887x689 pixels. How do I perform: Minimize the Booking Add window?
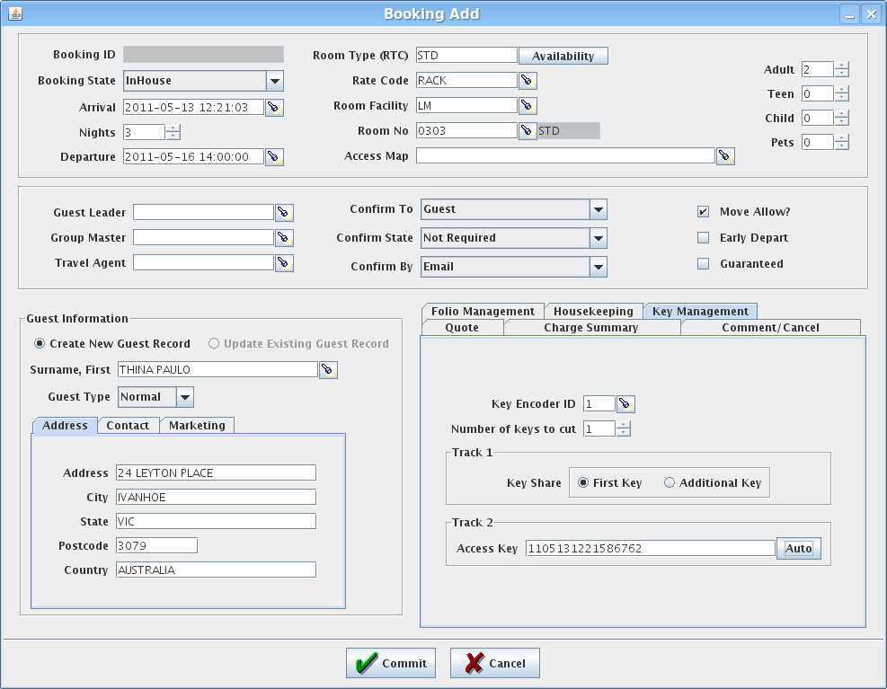point(849,13)
